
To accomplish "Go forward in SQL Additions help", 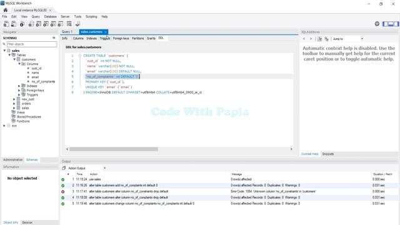I will pos(311,39).
